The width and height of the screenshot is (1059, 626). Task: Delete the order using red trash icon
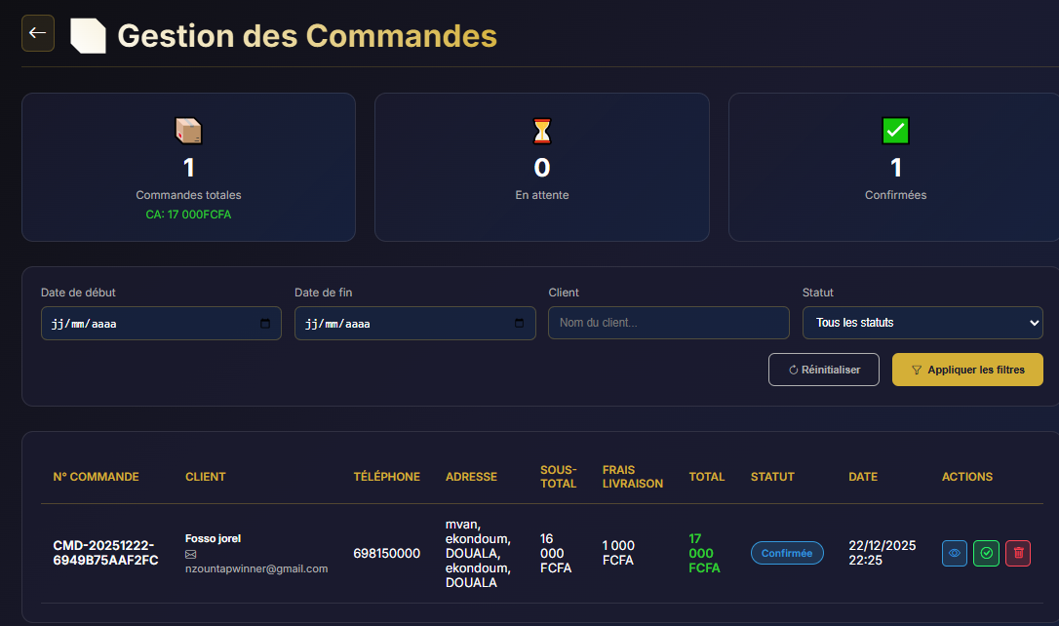coord(1018,553)
